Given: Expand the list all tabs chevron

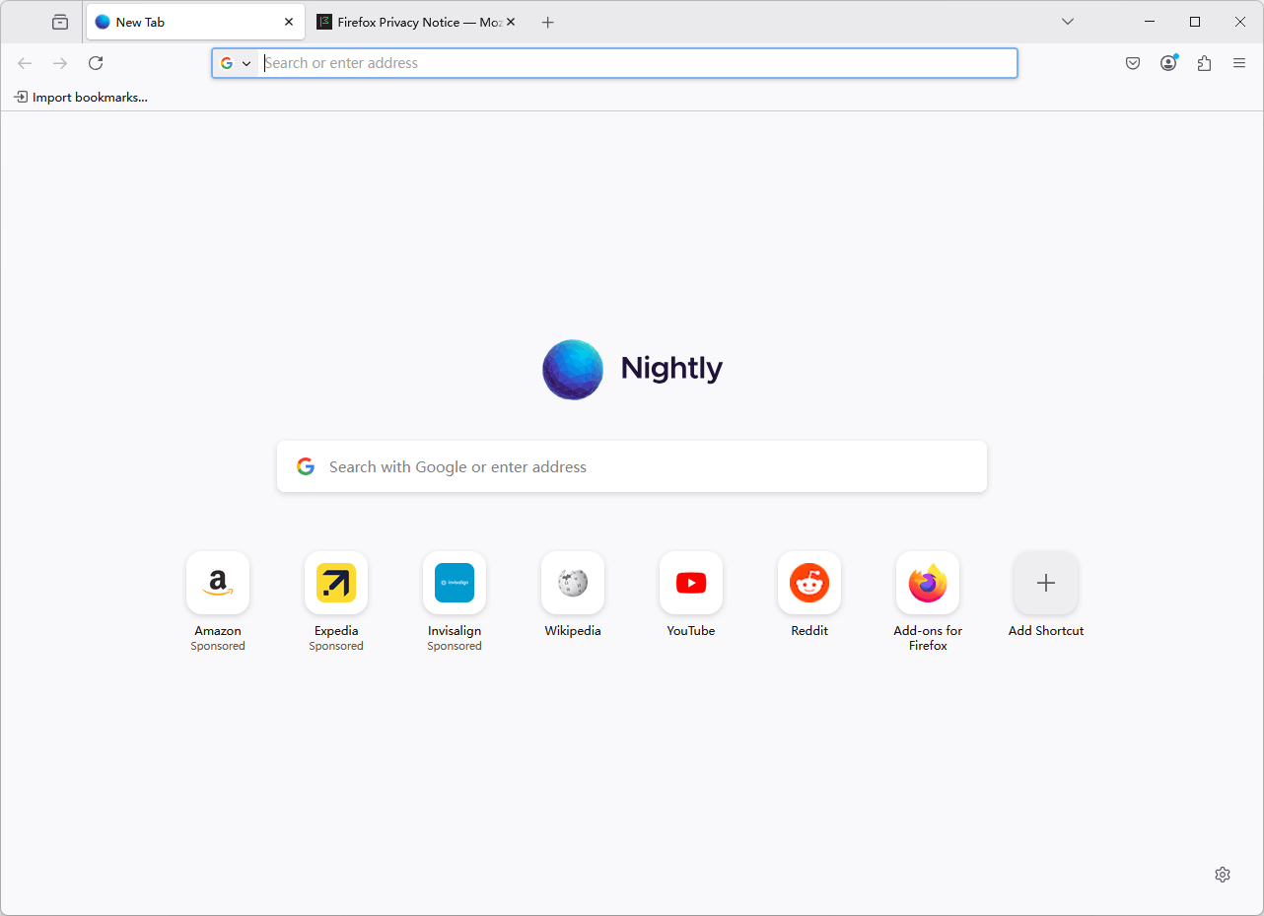Looking at the screenshot, I should click(x=1068, y=22).
